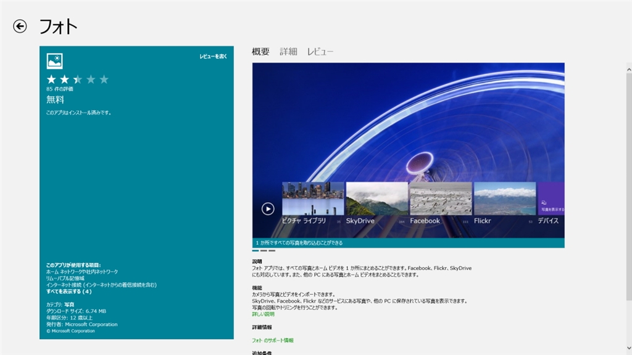Click このアプリはインストール済みです text
This screenshot has width=632, height=355.
pos(78,113)
